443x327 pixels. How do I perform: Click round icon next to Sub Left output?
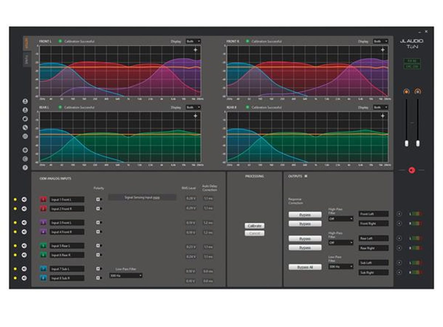(399, 263)
